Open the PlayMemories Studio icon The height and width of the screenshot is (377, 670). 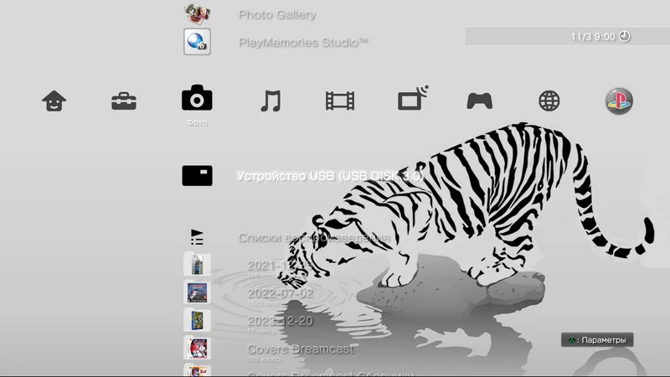coord(197,42)
